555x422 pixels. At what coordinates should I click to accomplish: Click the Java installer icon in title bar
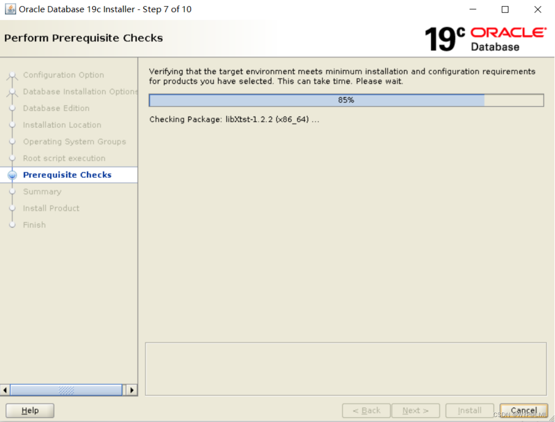[10, 9]
